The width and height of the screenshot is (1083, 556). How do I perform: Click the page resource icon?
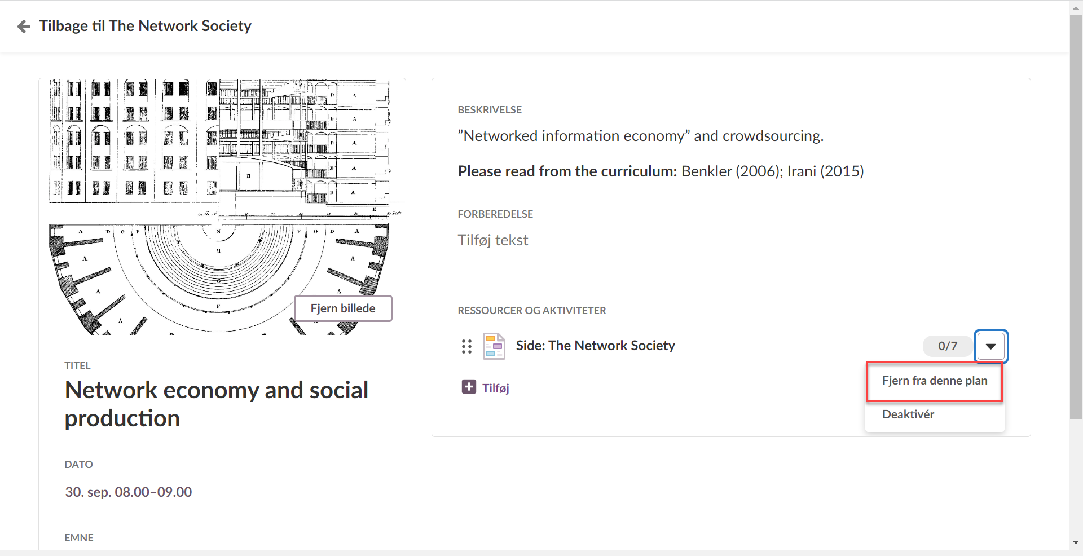(494, 346)
